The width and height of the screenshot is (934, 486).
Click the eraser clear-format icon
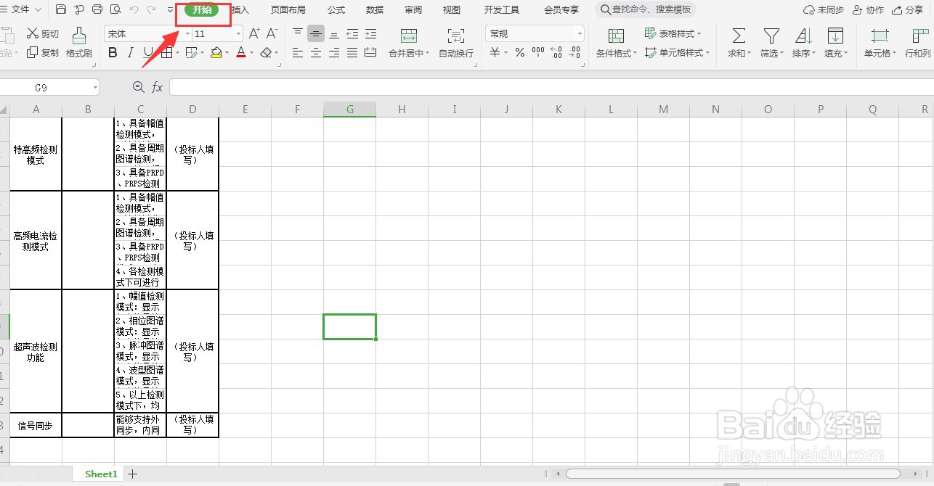[266, 52]
